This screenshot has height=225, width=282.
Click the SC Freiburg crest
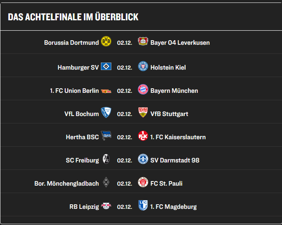(x=106, y=159)
